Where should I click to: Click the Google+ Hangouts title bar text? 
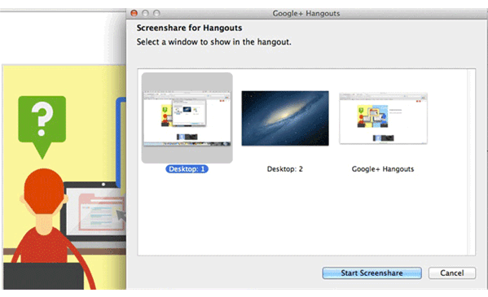tap(306, 13)
